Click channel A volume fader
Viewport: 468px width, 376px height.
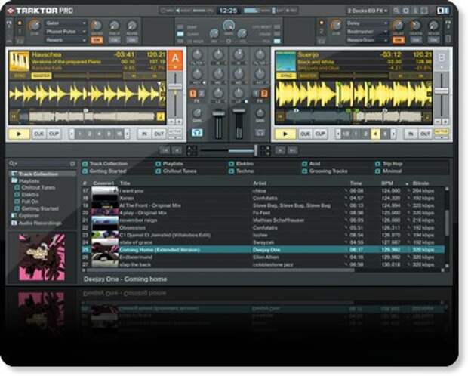tap(218, 114)
